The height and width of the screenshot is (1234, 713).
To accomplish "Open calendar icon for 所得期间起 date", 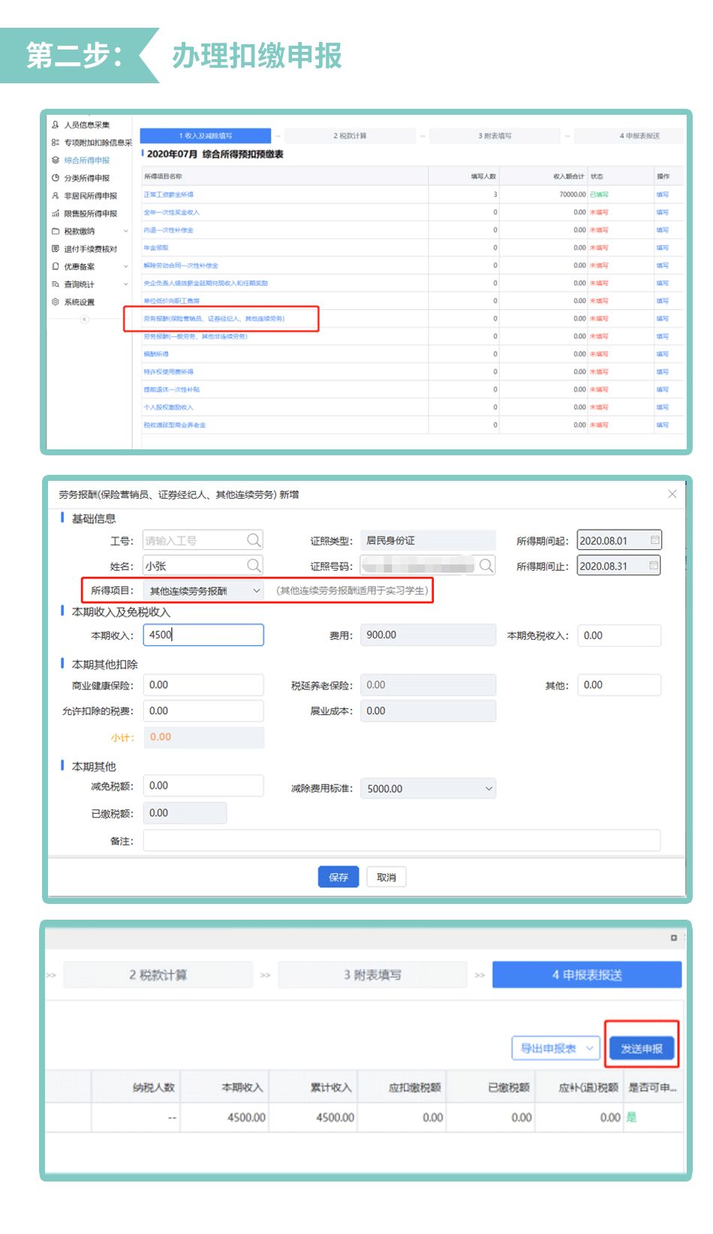I will [654, 540].
